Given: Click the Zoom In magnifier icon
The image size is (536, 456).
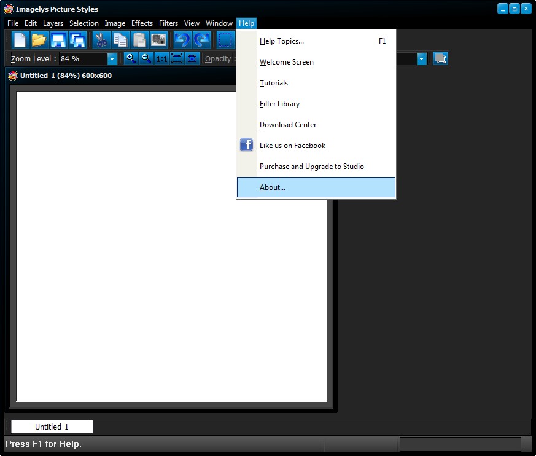Looking at the screenshot, I should (x=131, y=58).
